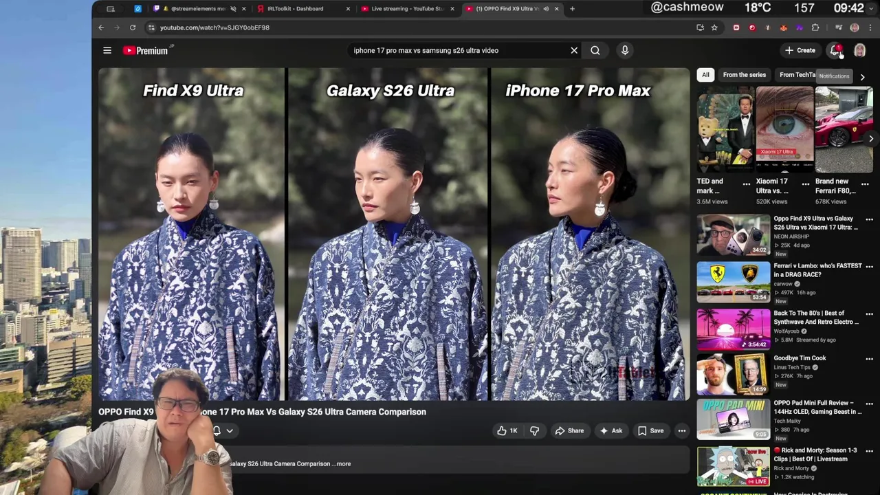This screenshot has width=880, height=495.
Task: Open Ferrari v Lambo drag race video
Action: point(817,270)
